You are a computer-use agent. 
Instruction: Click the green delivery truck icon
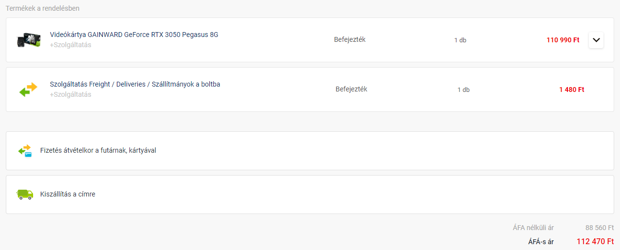(25, 195)
